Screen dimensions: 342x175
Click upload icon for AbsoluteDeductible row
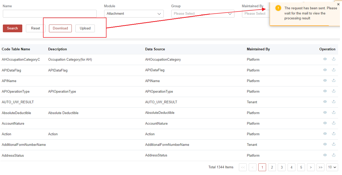tap(334, 113)
